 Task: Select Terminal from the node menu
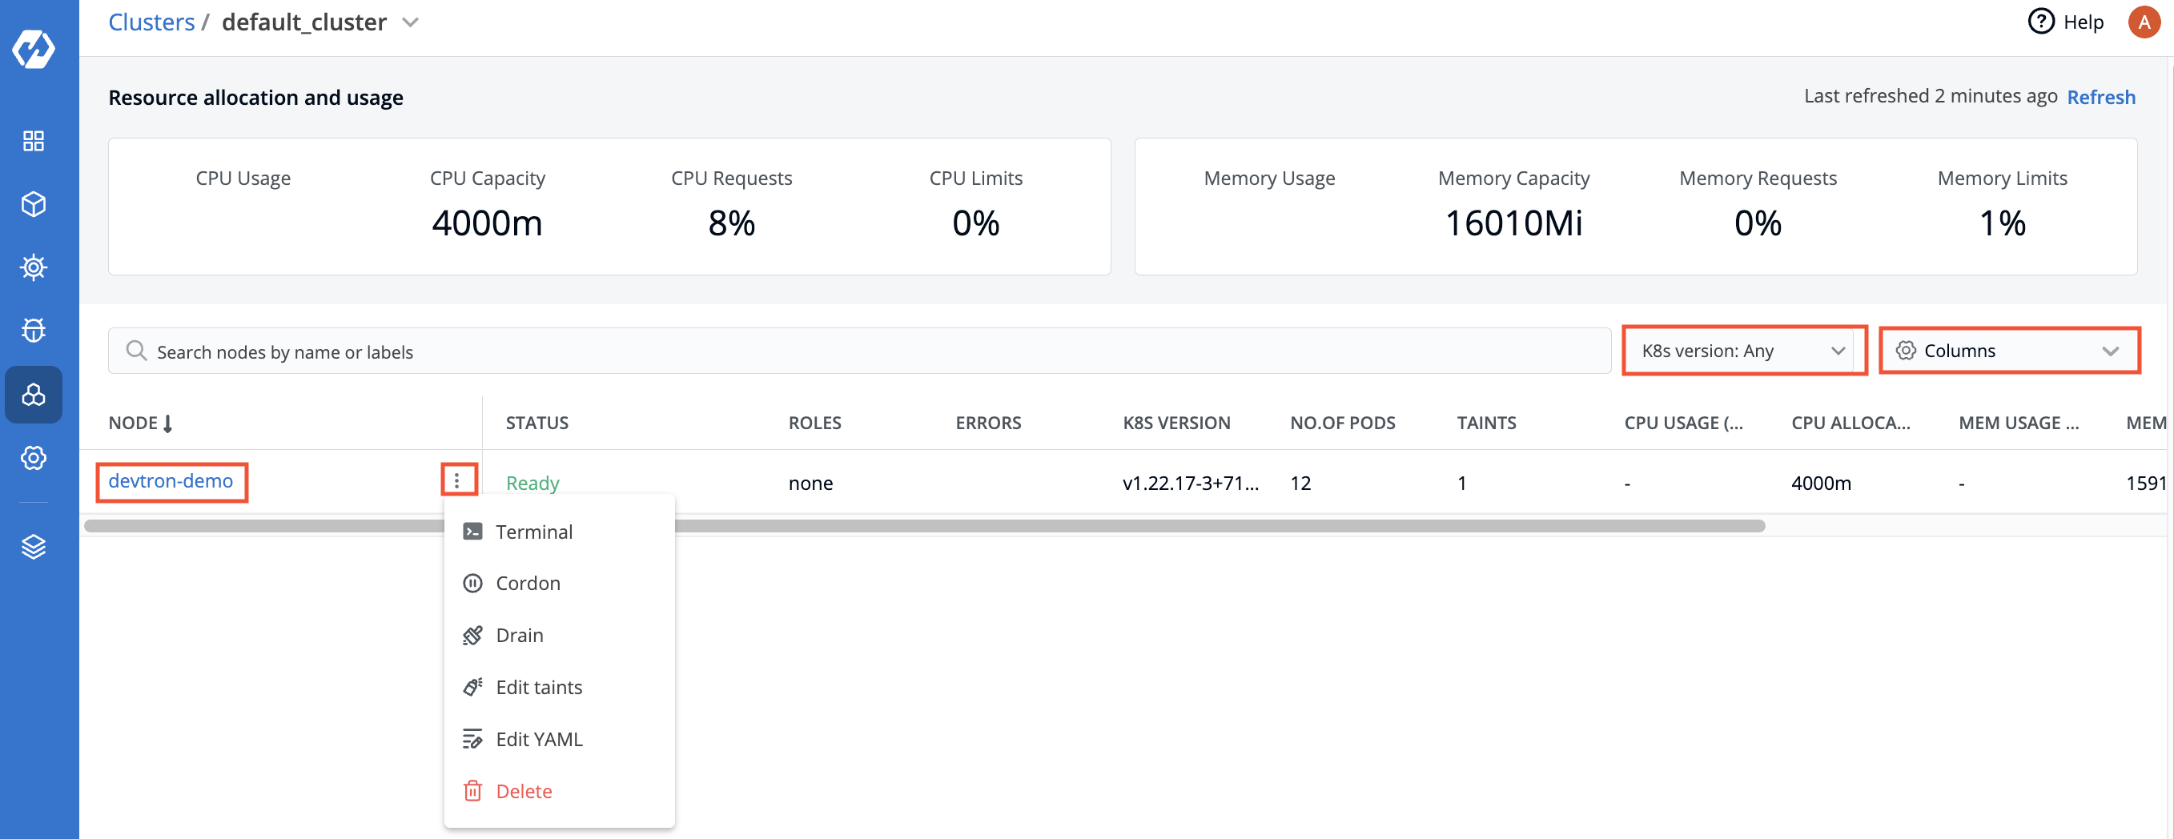tap(533, 532)
